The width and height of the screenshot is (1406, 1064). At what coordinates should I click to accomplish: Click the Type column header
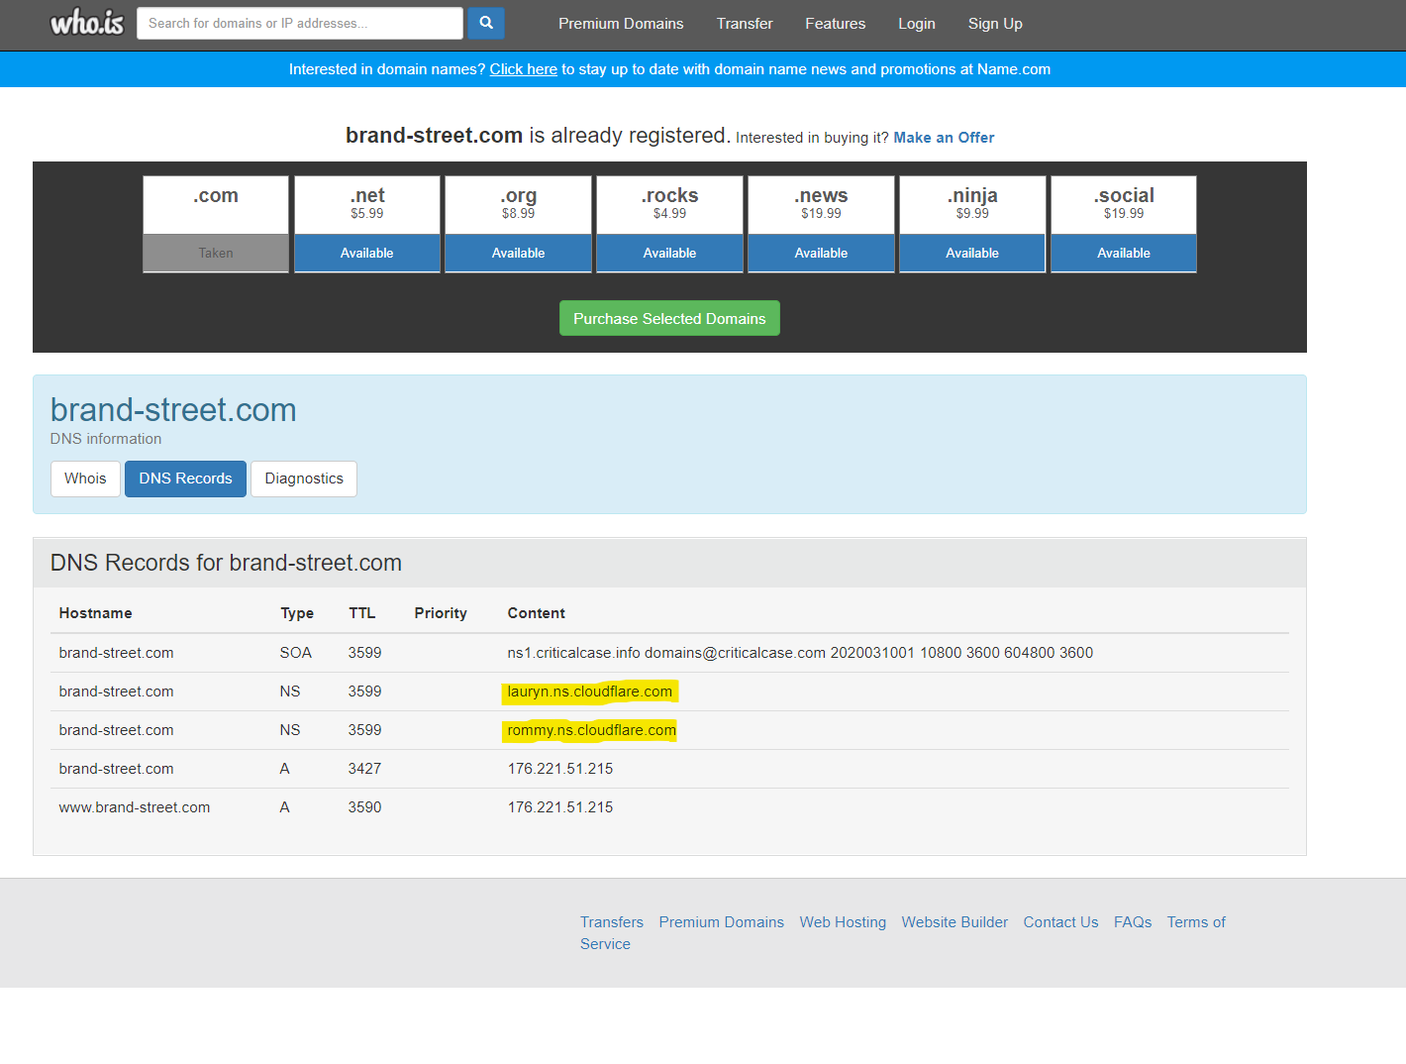pos(297,613)
